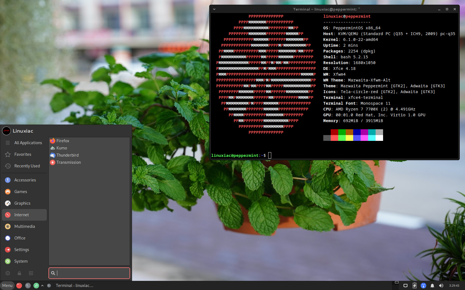Open the Settings category
Screen dimensions: 465x290
point(24,250)
